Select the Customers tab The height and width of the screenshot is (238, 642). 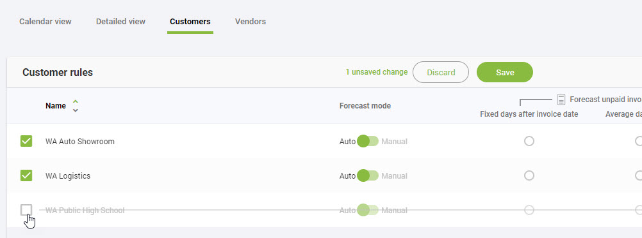(190, 21)
